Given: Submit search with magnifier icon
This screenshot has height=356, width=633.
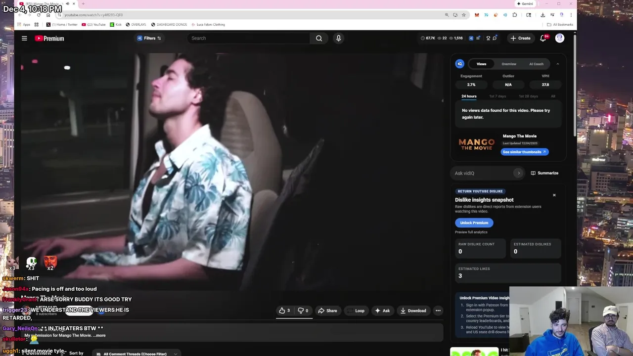Looking at the screenshot, I should pos(319,38).
